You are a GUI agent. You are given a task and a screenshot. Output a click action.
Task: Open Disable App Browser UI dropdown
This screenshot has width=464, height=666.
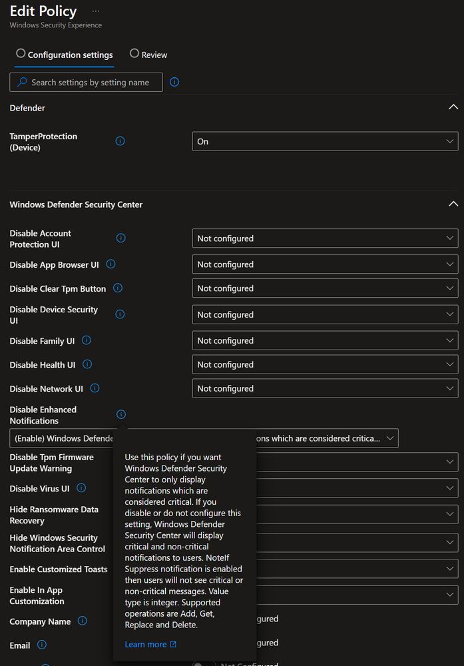click(x=325, y=264)
